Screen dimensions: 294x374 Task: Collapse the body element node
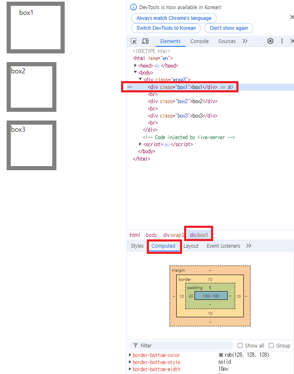pyautogui.click(x=136, y=72)
